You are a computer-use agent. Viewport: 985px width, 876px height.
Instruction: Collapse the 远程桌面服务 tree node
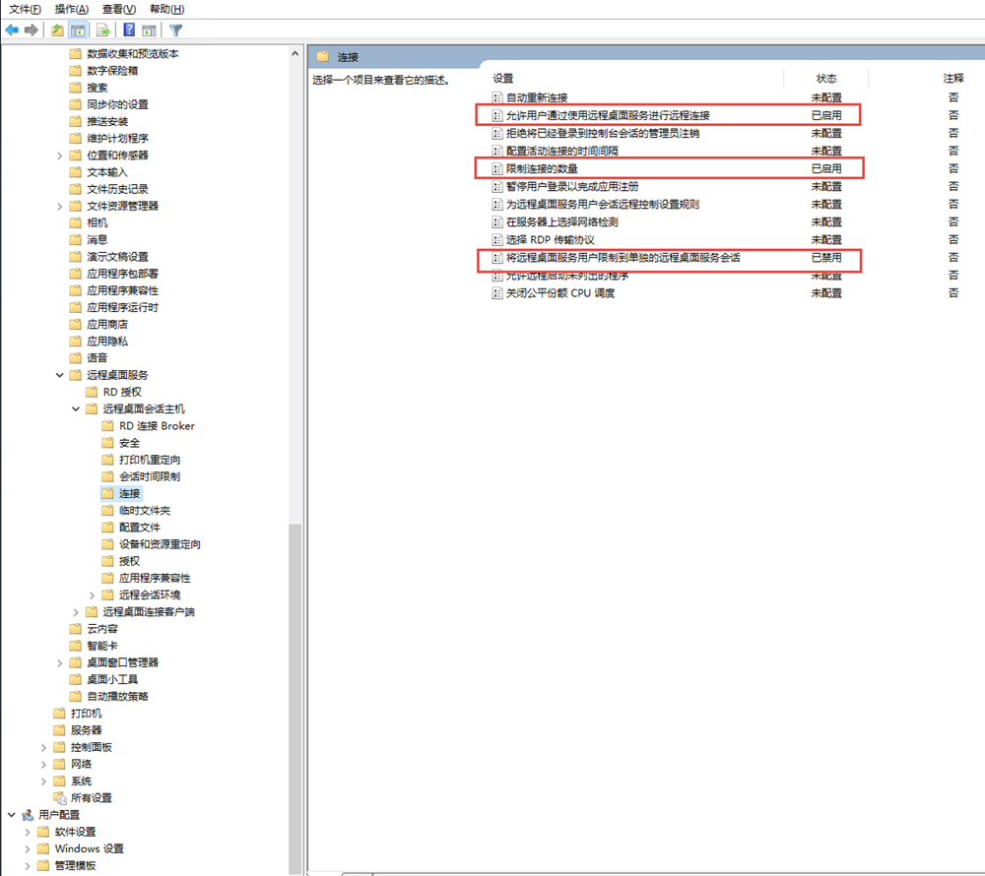pos(60,375)
